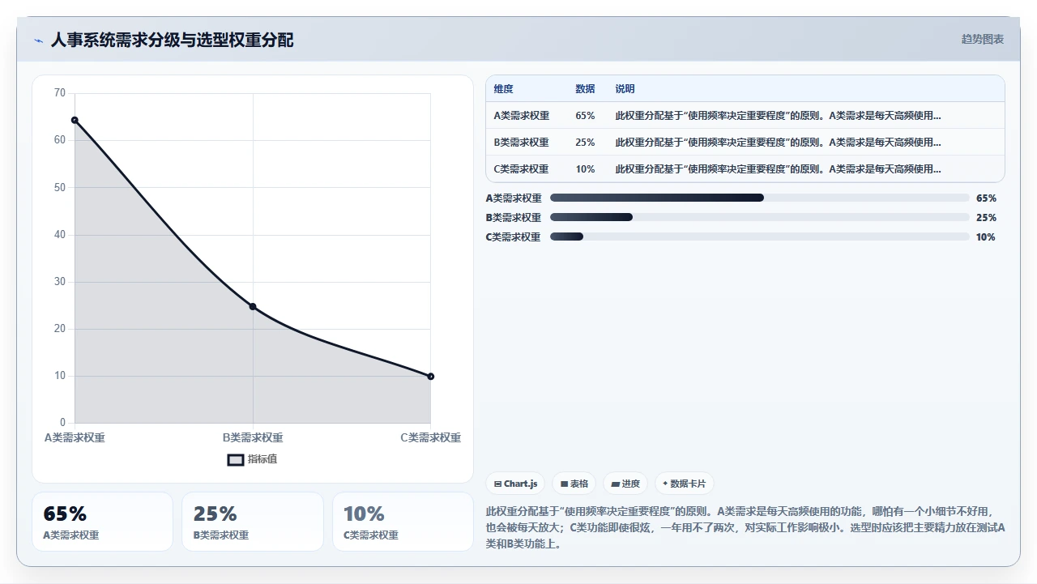Click the 数据 column header
The height and width of the screenshot is (584, 1037).
click(x=585, y=89)
